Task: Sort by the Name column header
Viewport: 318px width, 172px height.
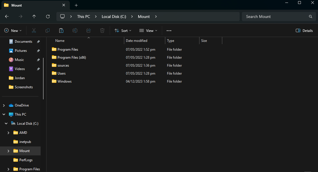Action: click(60, 41)
